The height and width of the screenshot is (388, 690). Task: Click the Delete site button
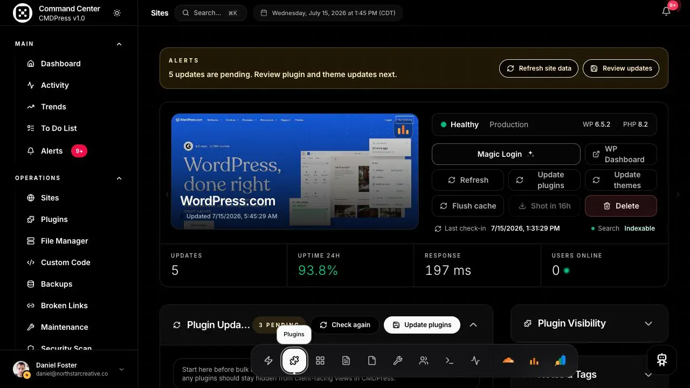click(x=620, y=206)
